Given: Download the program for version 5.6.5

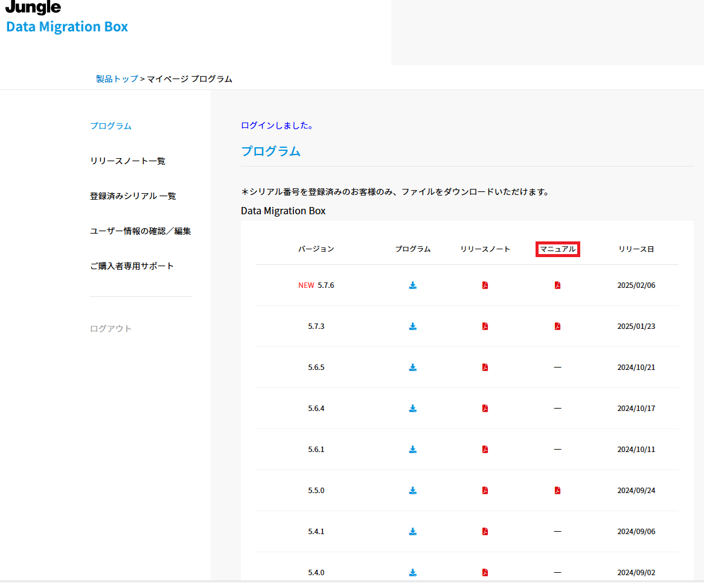Looking at the screenshot, I should click(412, 368).
